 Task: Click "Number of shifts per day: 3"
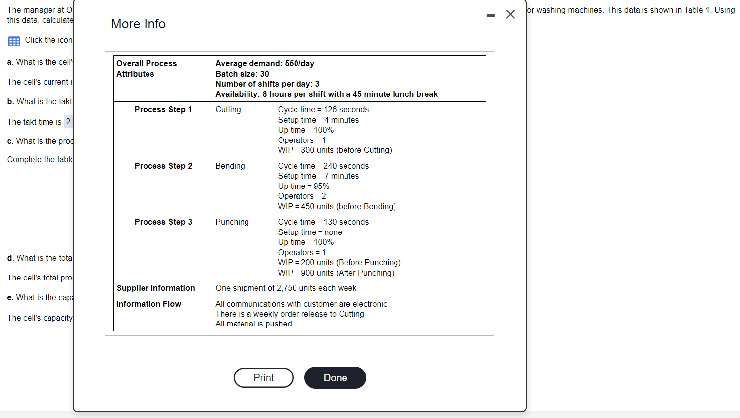tap(267, 84)
